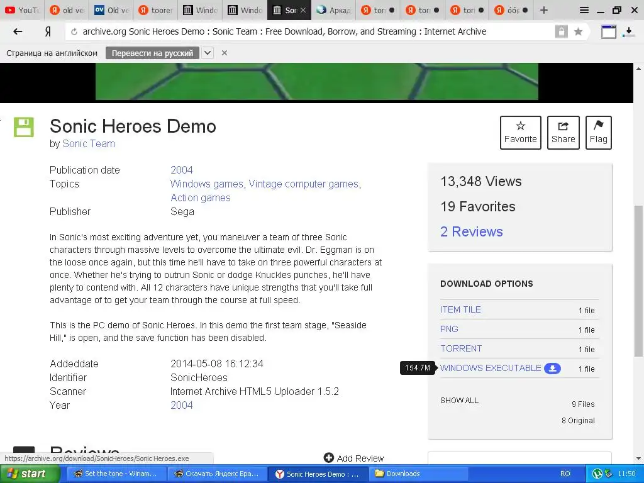Open the Windows games topic link
Viewport: 644px width, 483px height.
(x=206, y=184)
